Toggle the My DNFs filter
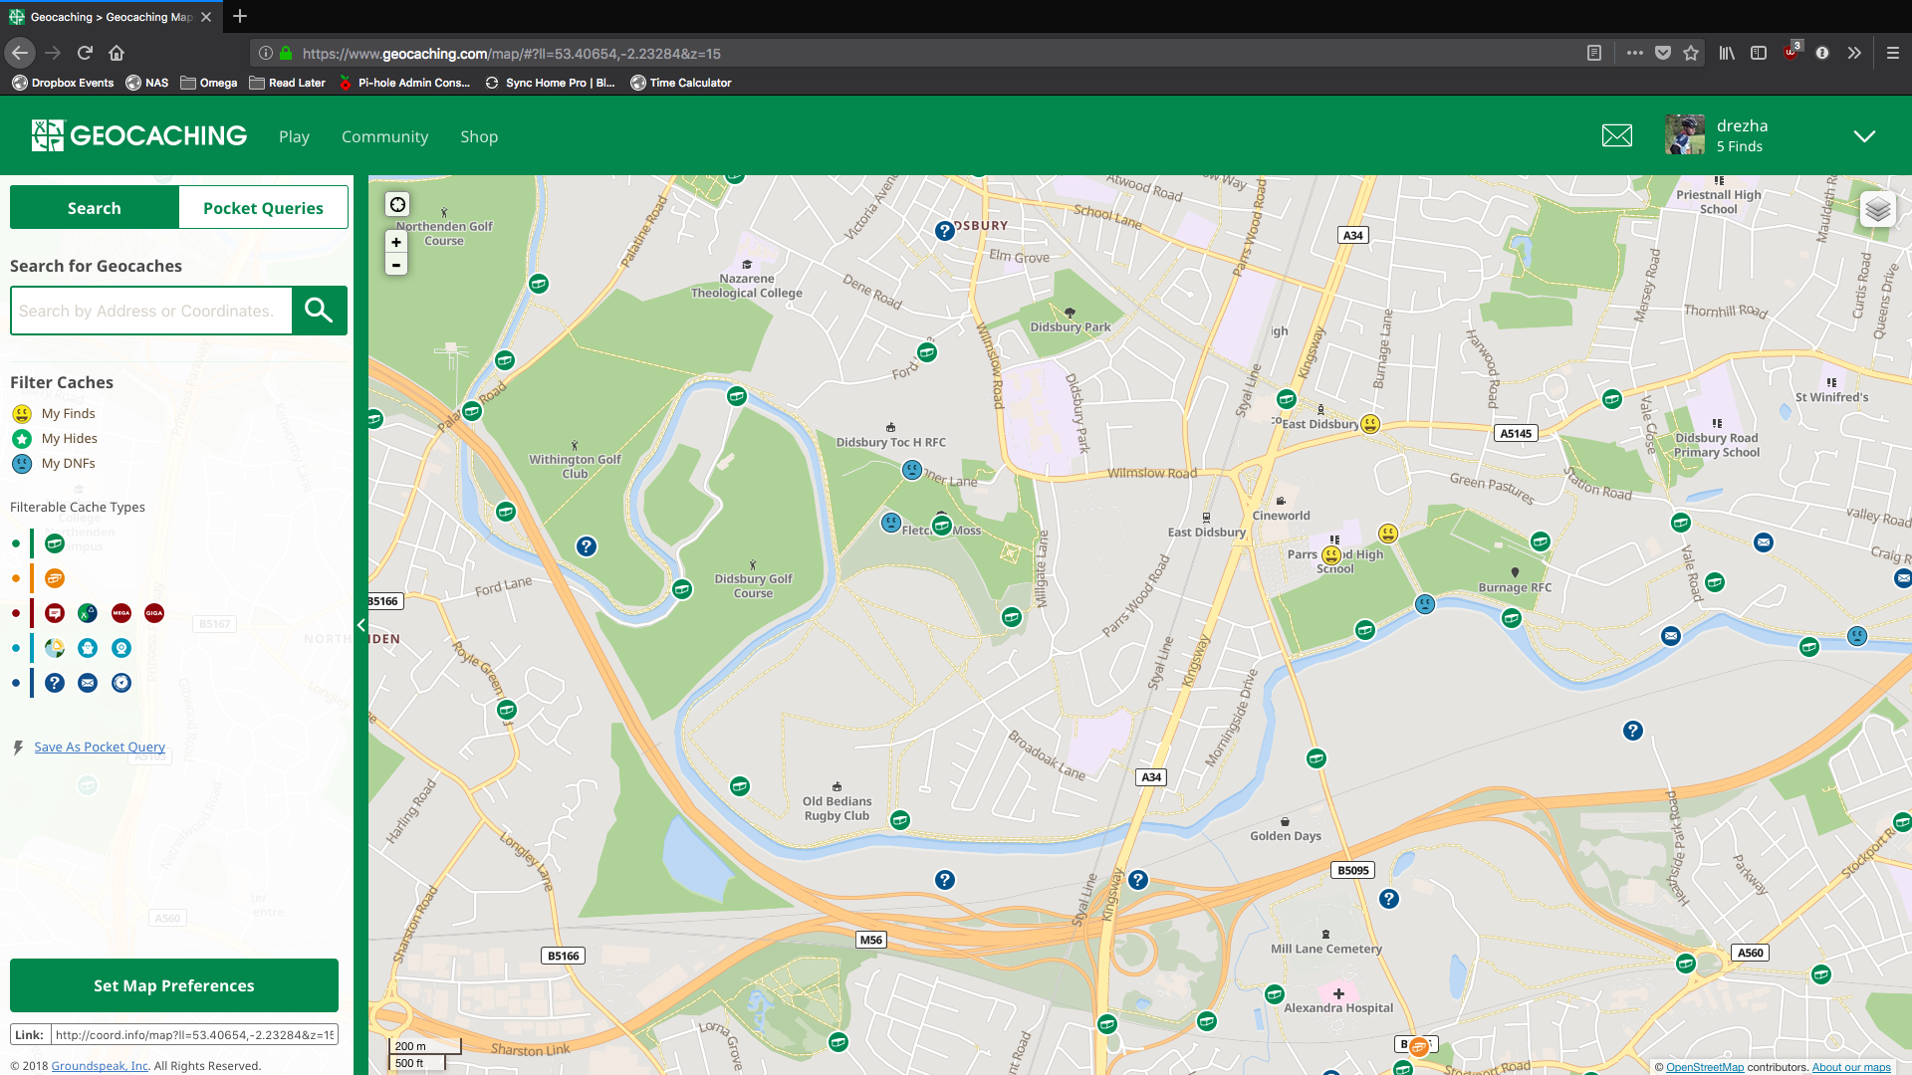 (54, 464)
